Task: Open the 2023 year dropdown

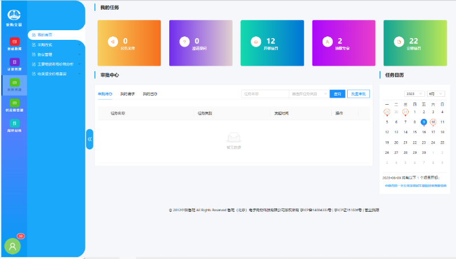Action: point(414,94)
